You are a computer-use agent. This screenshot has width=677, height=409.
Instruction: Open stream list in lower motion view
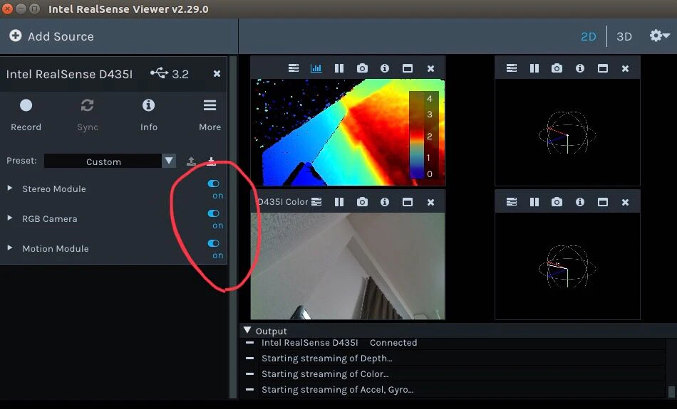coord(512,202)
